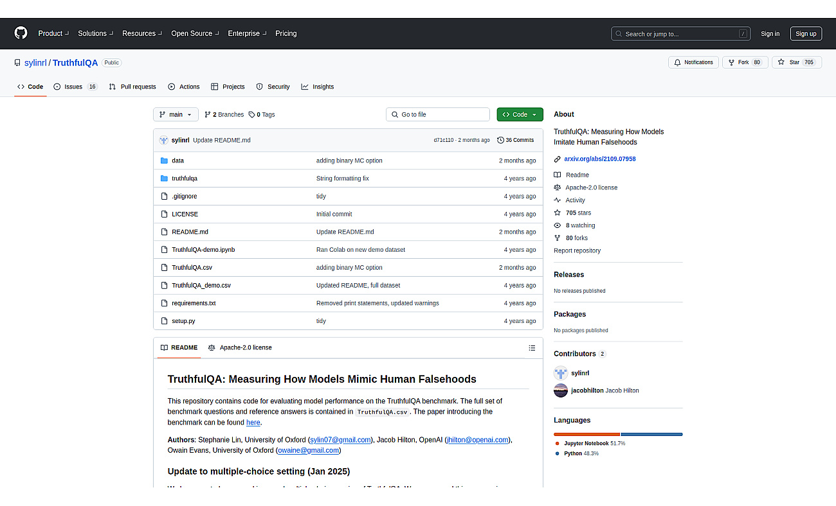Click the file icon beside LICENSE

click(x=164, y=214)
